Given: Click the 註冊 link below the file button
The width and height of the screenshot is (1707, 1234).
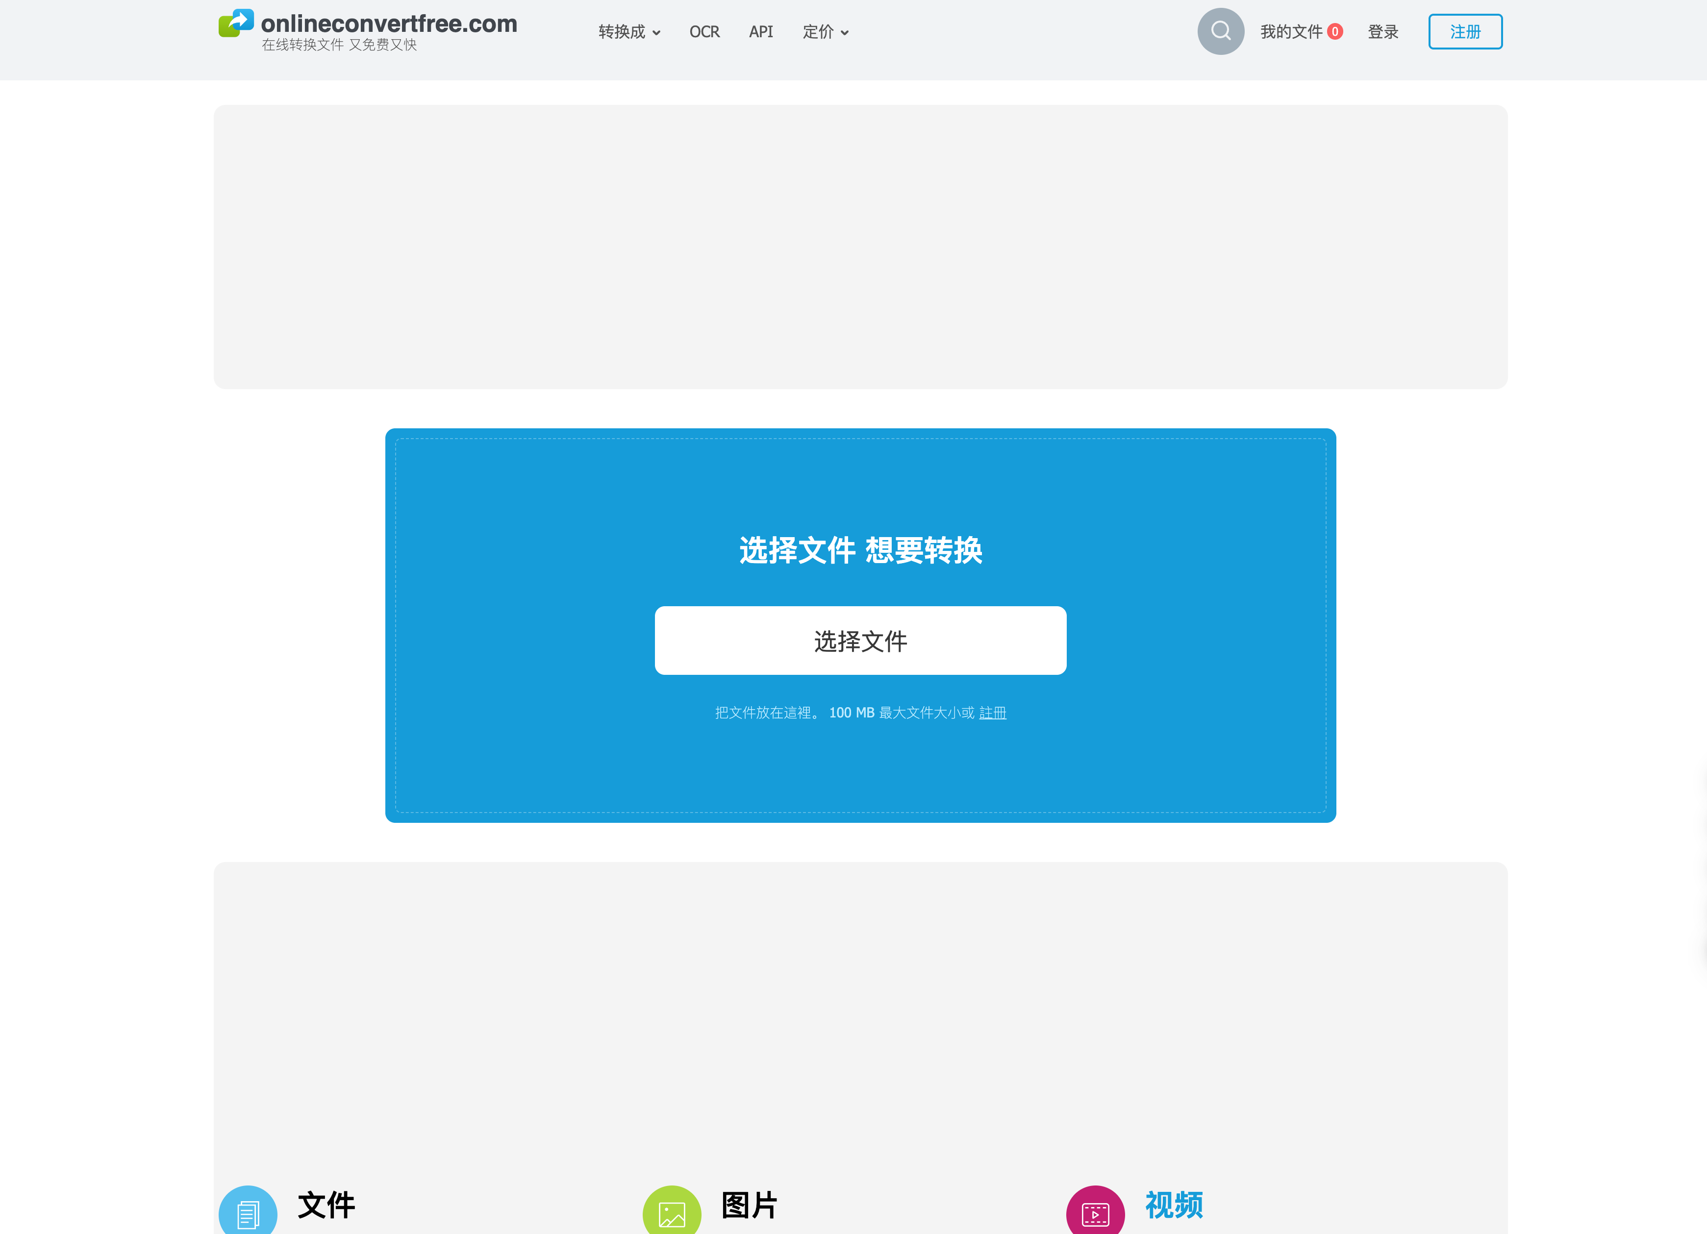Looking at the screenshot, I should pos(992,713).
